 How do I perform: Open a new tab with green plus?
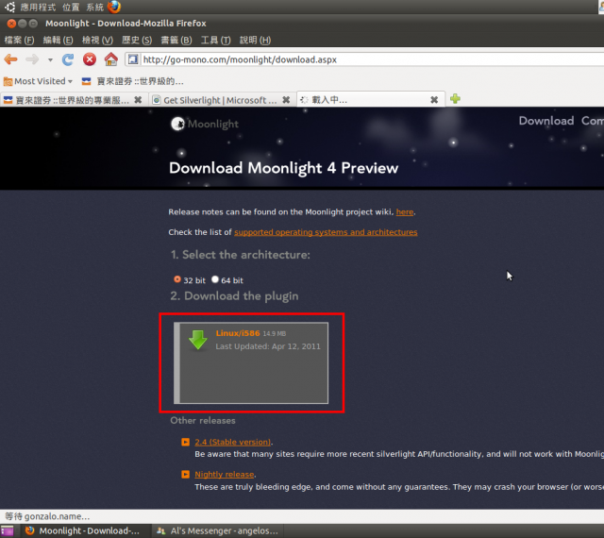[x=455, y=99]
